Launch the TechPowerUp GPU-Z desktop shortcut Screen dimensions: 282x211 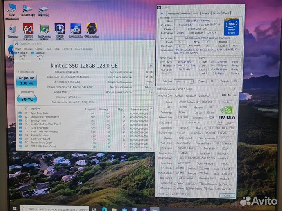44,32
